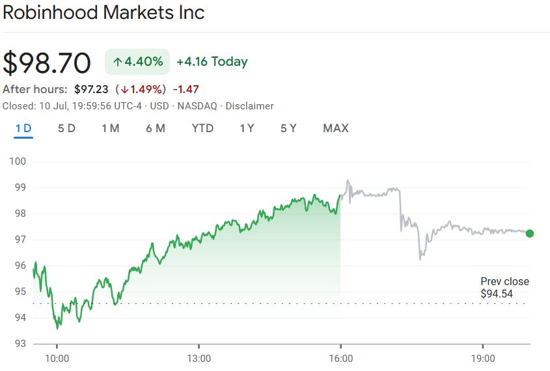Click the green up arrow in the 4.40% badge
550x371 pixels.
coord(118,62)
